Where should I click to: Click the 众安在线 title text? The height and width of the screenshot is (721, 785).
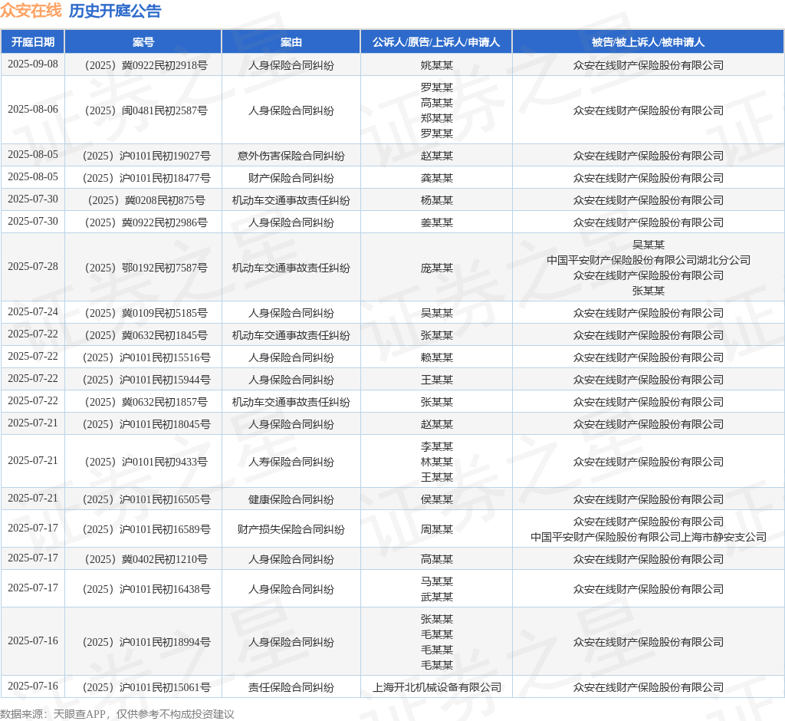click(31, 11)
